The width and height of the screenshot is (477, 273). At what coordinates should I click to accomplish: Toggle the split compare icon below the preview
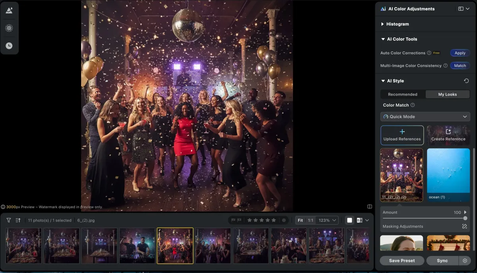coord(370,206)
